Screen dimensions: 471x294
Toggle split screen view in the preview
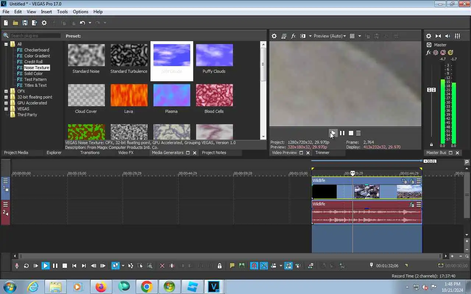tap(303, 36)
